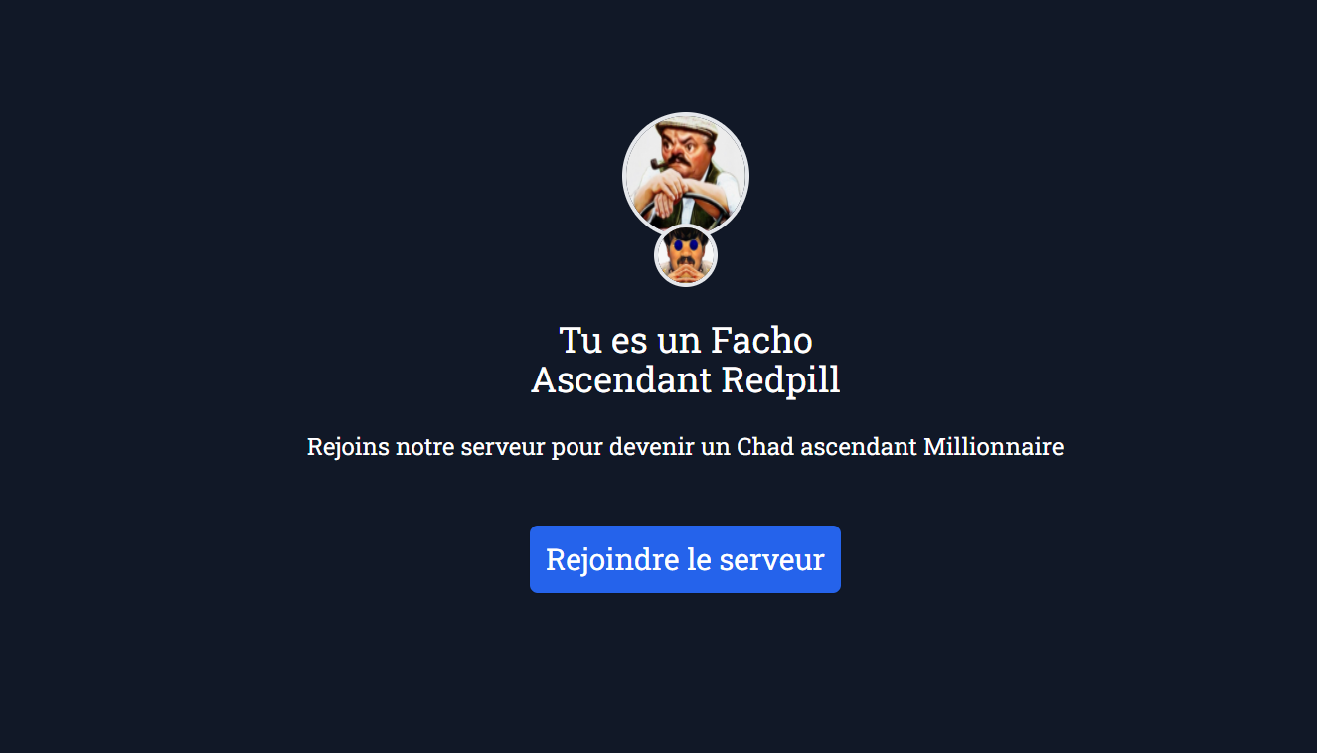Click the Rejoindre le serveur button
Screen dimensions: 1317x753
[685, 559]
